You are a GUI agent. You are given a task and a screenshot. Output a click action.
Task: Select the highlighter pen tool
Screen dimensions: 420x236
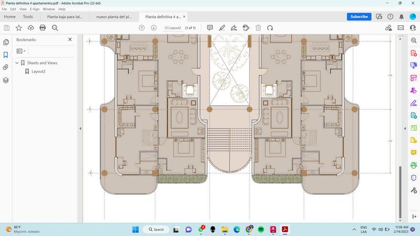tap(222, 28)
